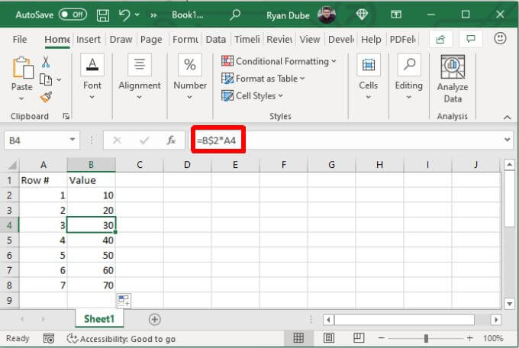
Task: Switch to the View tab
Action: click(309, 40)
